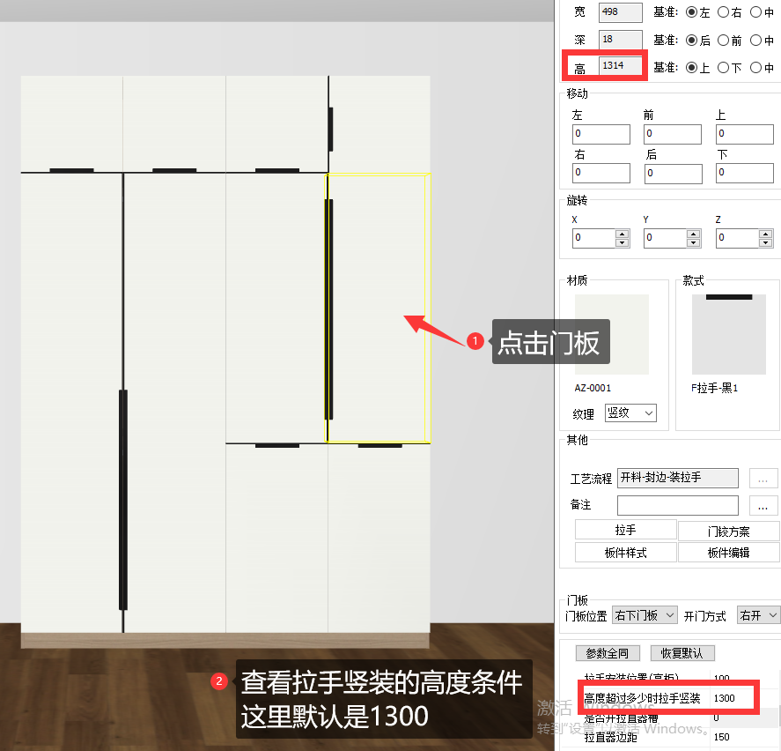Click the AZ-0001 material swatch
Viewport: 781px width, 751px height.
pos(612,334)
